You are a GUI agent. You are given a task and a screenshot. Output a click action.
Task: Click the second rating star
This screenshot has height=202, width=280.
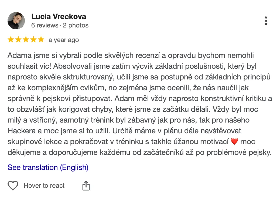click(18, 40)
